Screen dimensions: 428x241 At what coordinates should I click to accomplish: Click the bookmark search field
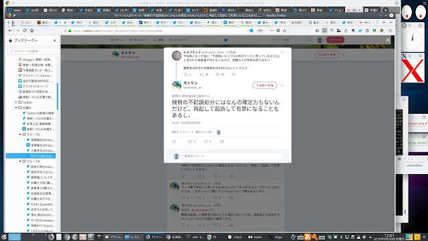click(32, 51)
